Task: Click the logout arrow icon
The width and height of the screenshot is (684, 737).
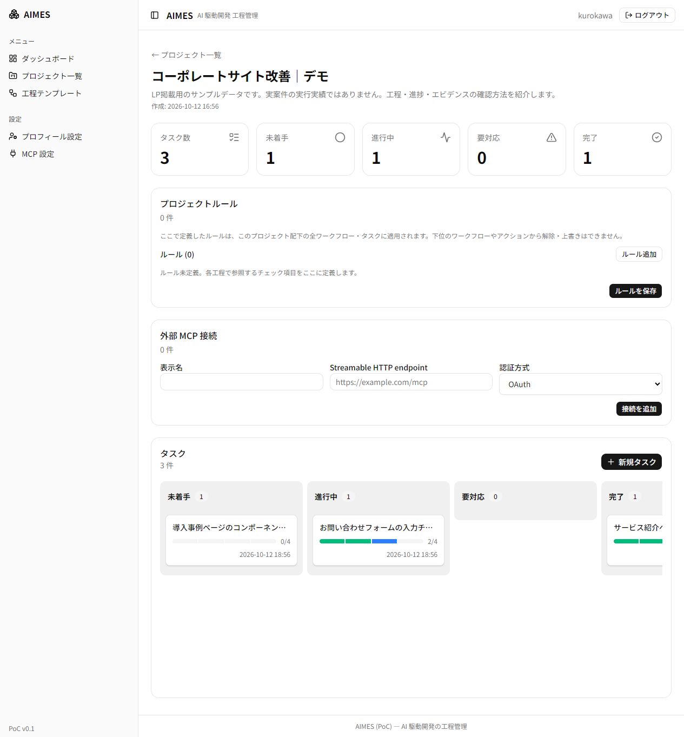Action: click(x=629, y=15)
